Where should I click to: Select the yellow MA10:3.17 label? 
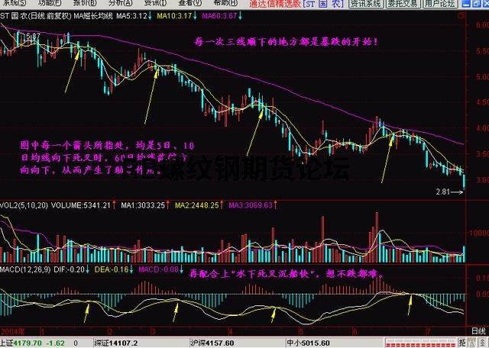174,15
